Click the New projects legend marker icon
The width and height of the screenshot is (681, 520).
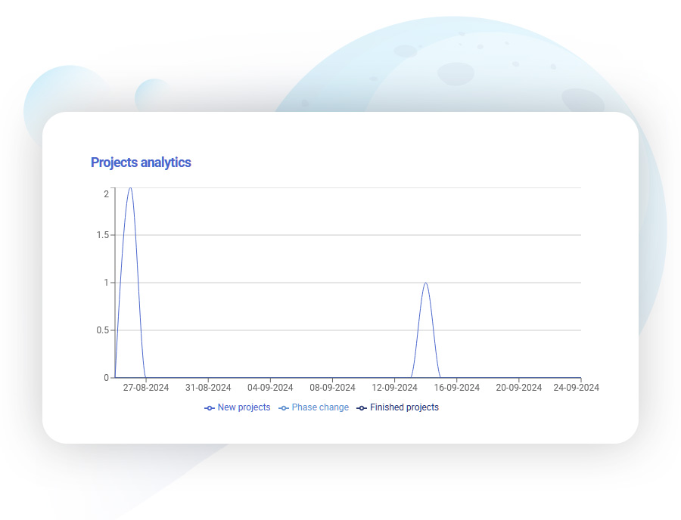tap(210, 408)
